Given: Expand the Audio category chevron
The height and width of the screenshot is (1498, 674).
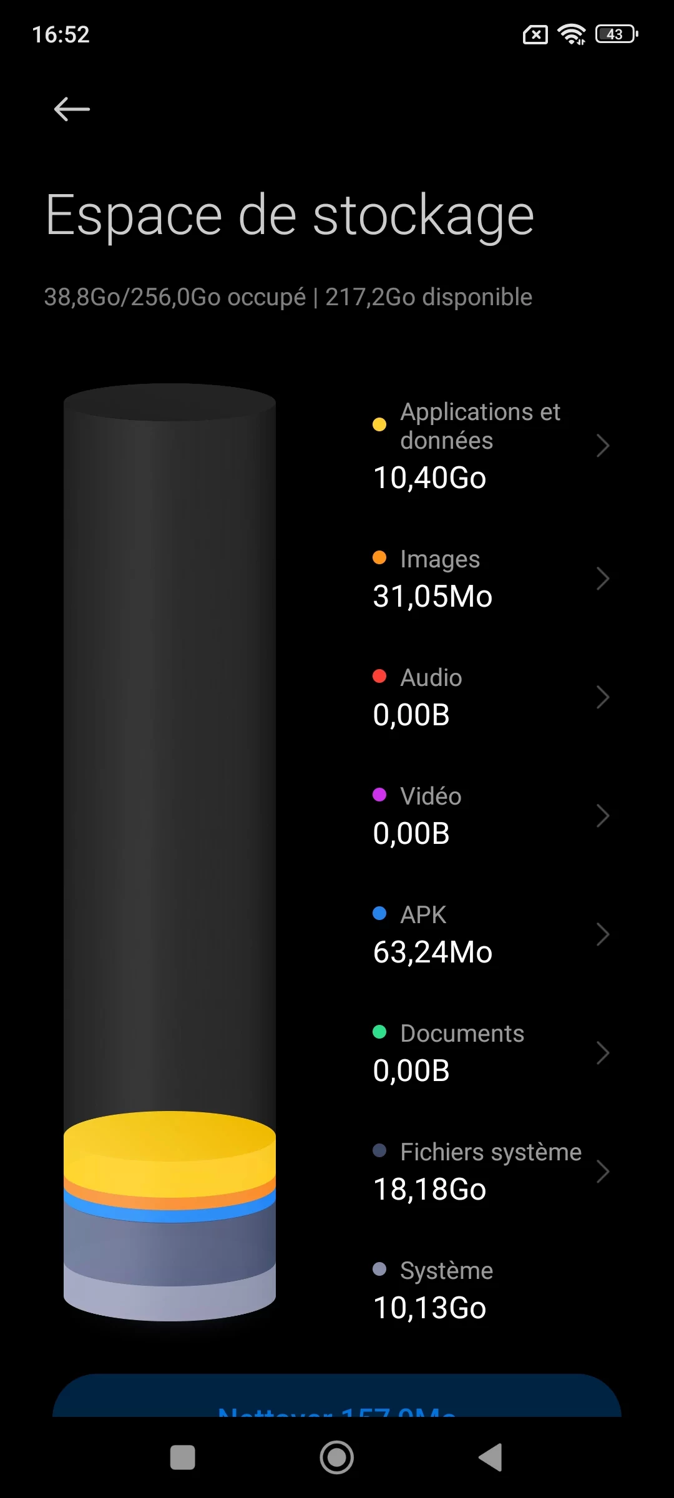Looking at the screenshot, I should 602,697.
